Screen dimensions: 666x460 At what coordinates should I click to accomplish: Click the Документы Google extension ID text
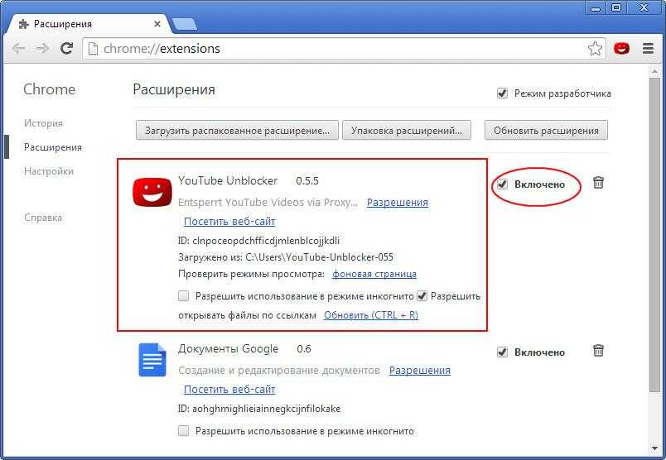point(259,409)
